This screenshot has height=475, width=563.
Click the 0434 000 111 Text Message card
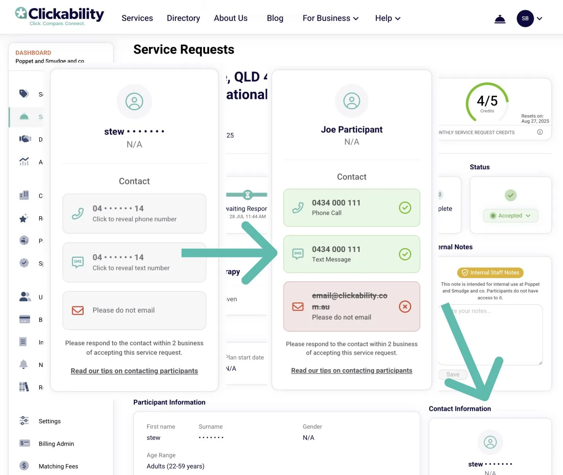352,254
